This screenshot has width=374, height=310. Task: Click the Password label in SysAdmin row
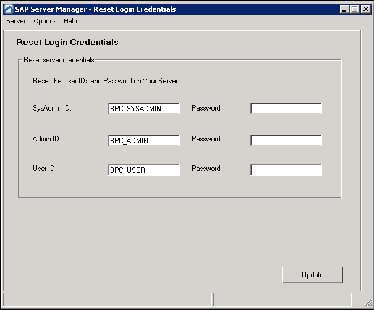(x=206, y=108)
